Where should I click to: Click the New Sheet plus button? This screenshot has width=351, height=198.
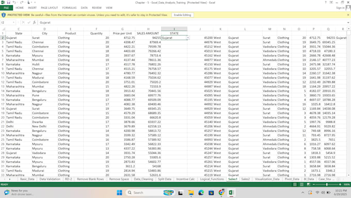(338, 179)
